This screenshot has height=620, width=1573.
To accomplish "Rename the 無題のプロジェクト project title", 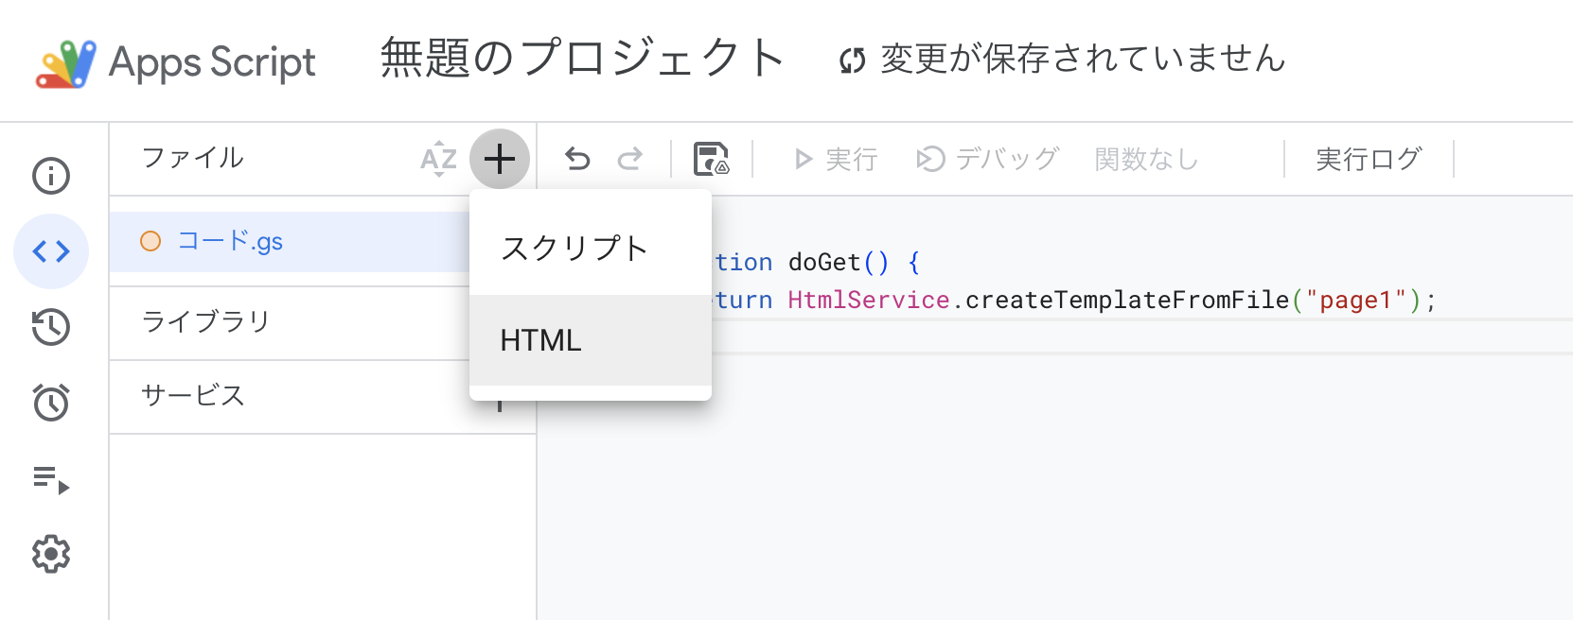I will coord(582,59).
